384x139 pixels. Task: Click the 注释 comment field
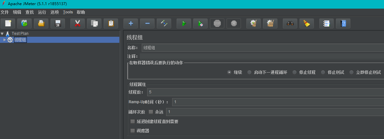click(x=262, y=56)
